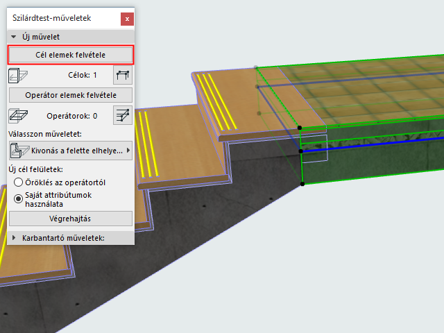The image size is (444, 333).
Task: Click the select-operators icon next to Operátorok
Action: point(123,115)
